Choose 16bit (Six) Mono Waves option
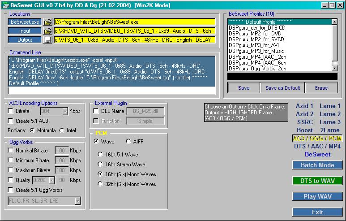This screenshot has height=221, width=346. [x=100, y=174]
